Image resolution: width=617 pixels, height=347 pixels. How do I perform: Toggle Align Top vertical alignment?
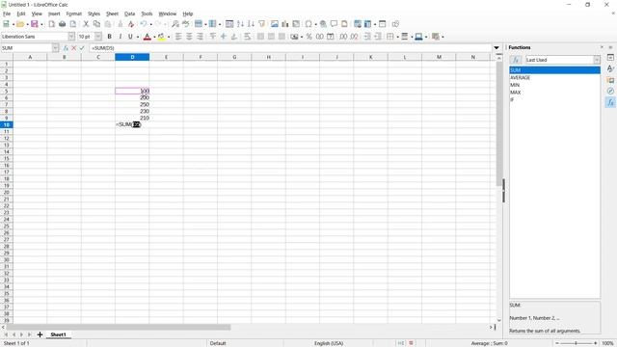tap(213, 37)
